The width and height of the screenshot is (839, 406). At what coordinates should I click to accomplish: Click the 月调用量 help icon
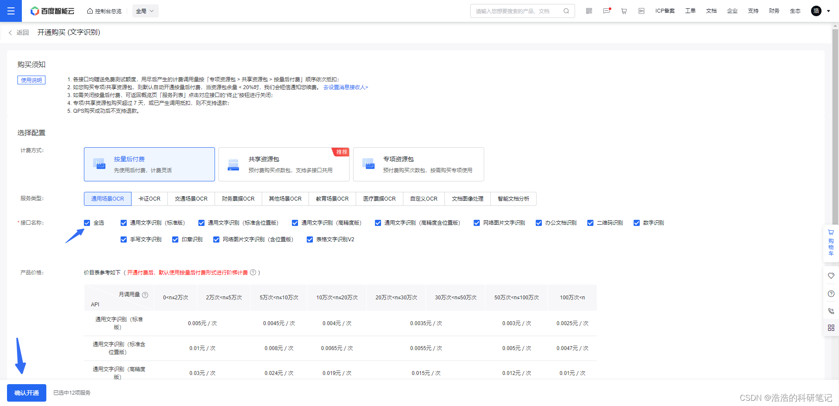[x=145, y=295]
